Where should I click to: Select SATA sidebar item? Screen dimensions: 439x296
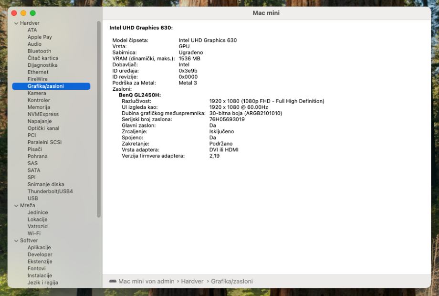click(x=34, y=170)
